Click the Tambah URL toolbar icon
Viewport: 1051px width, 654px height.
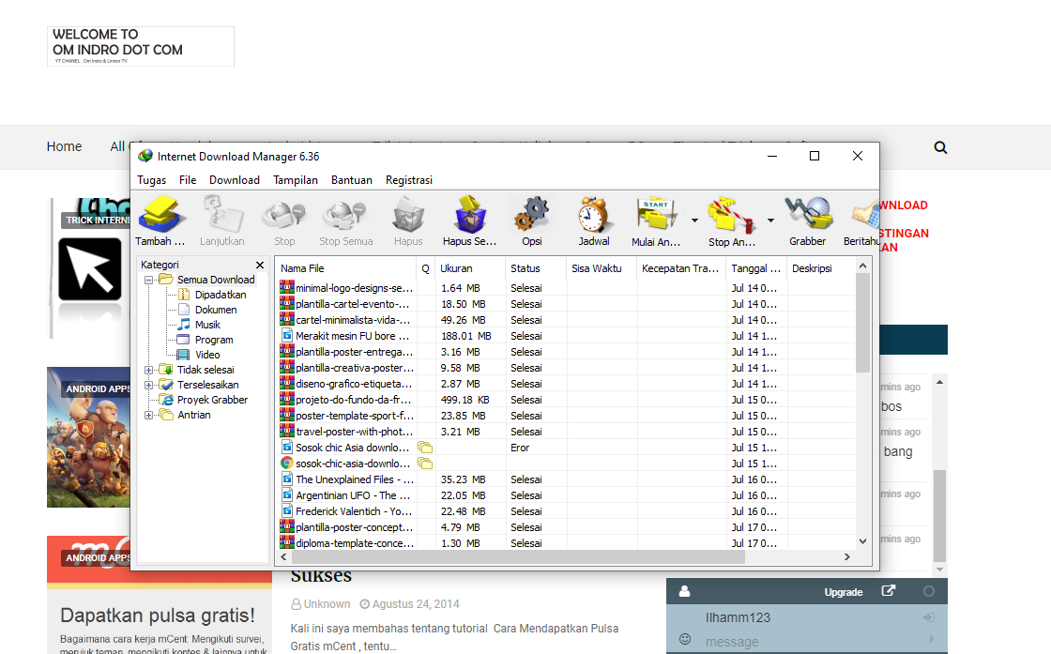160,221
